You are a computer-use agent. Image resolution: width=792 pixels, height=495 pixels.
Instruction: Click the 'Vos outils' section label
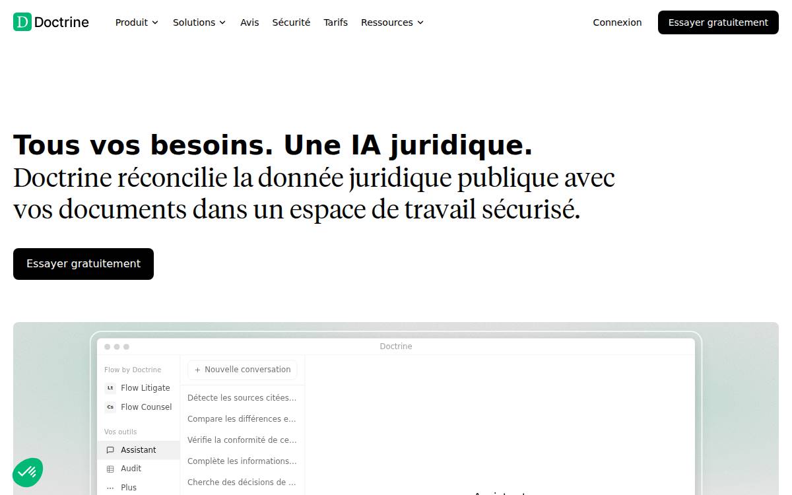[x=121, y=432]
